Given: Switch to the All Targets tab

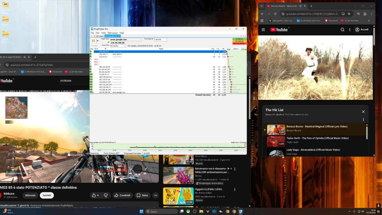Looking at the screenshot, I should point(99,36).
